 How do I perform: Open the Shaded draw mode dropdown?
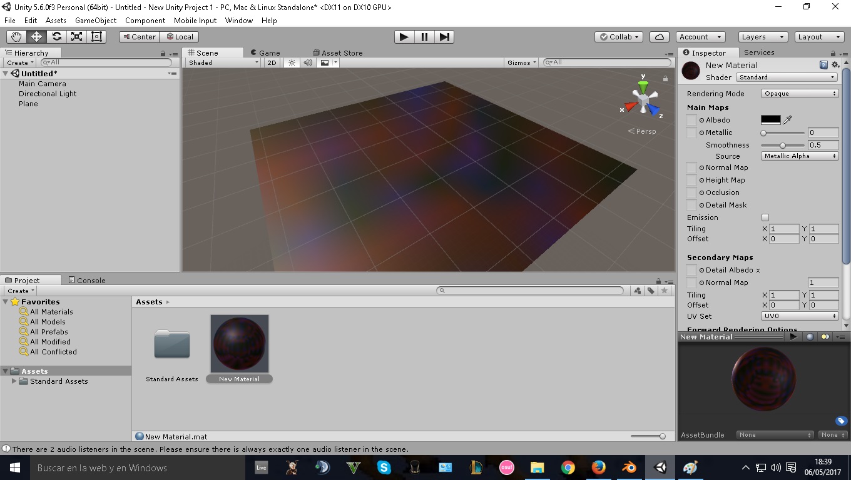(x=223, y=62)
